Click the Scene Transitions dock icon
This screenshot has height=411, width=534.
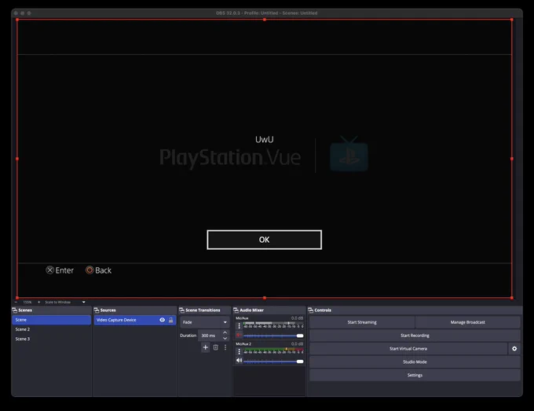click(182, 310)
